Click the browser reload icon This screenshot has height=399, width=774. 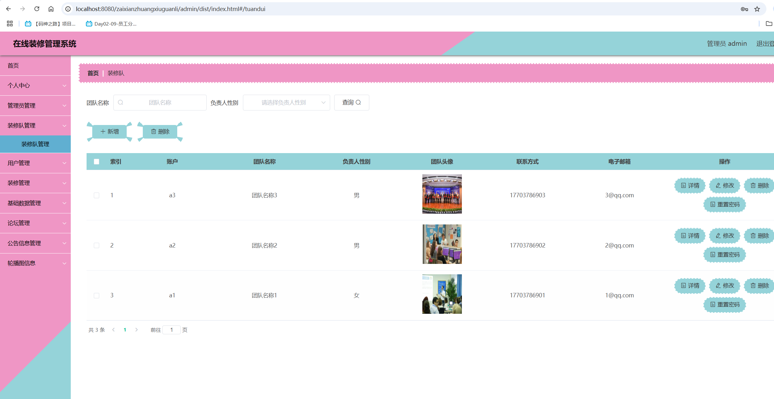[37, 9]
